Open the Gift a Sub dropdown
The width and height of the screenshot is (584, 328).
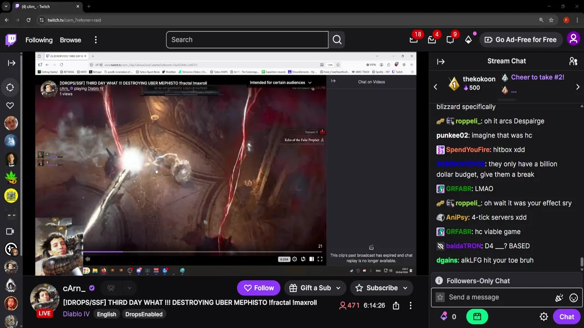(x=315, y=288)
